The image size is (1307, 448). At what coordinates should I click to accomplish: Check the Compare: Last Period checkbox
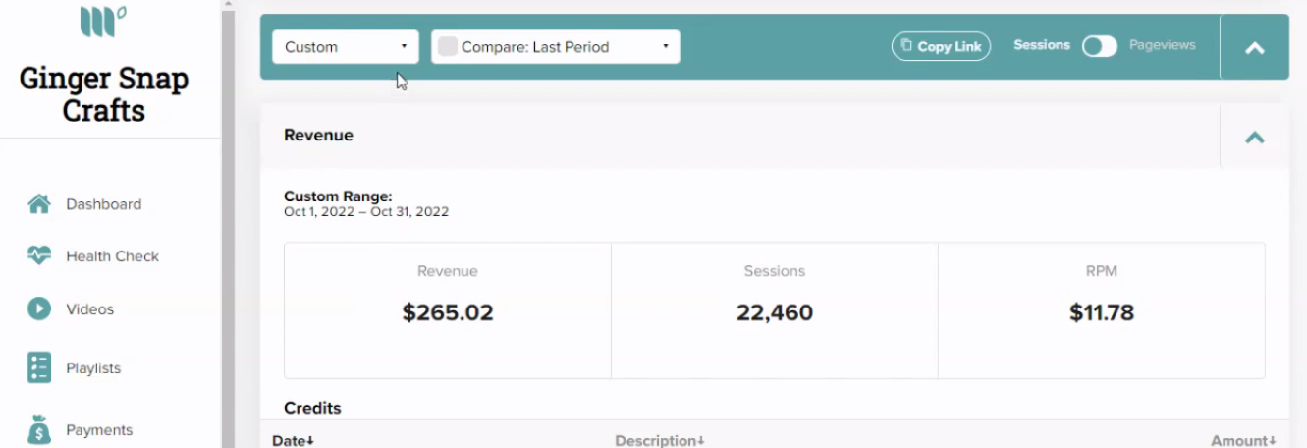[448, 46]
